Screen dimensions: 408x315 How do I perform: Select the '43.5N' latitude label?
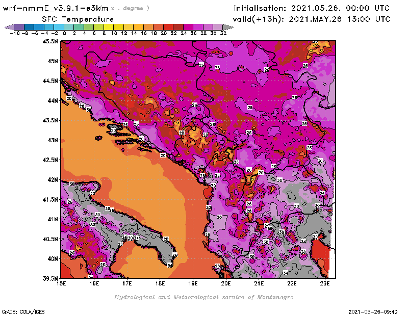tap(50, 120)
